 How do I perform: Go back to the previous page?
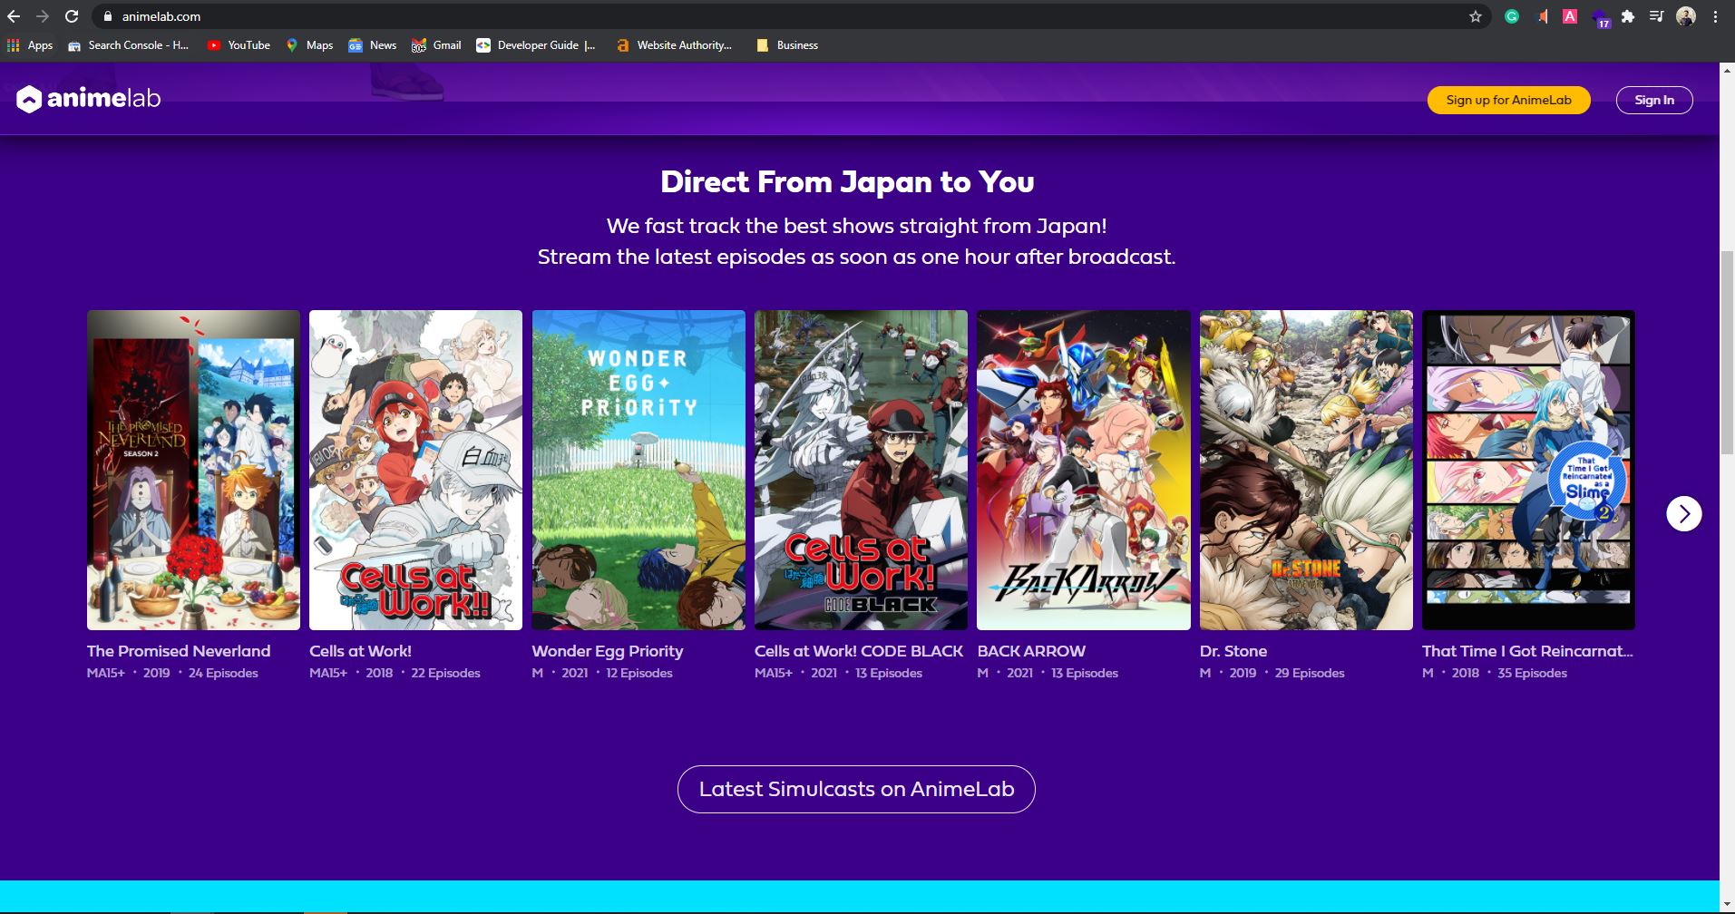pyautogui.click(x=14, y=16)
